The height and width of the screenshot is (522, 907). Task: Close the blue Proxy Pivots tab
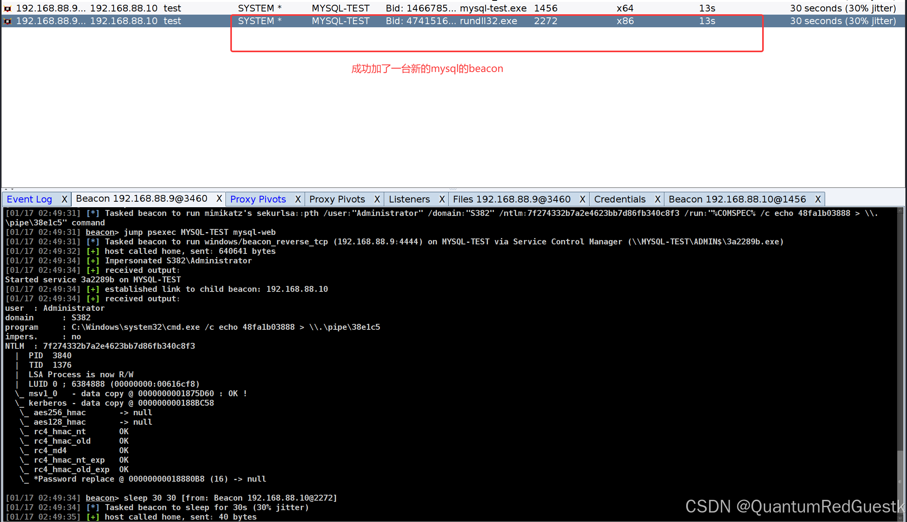[298, 199]
